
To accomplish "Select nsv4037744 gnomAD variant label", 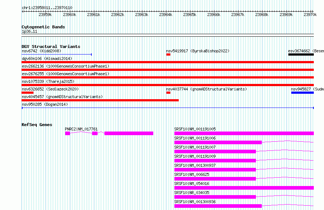I will coord(206,89).
